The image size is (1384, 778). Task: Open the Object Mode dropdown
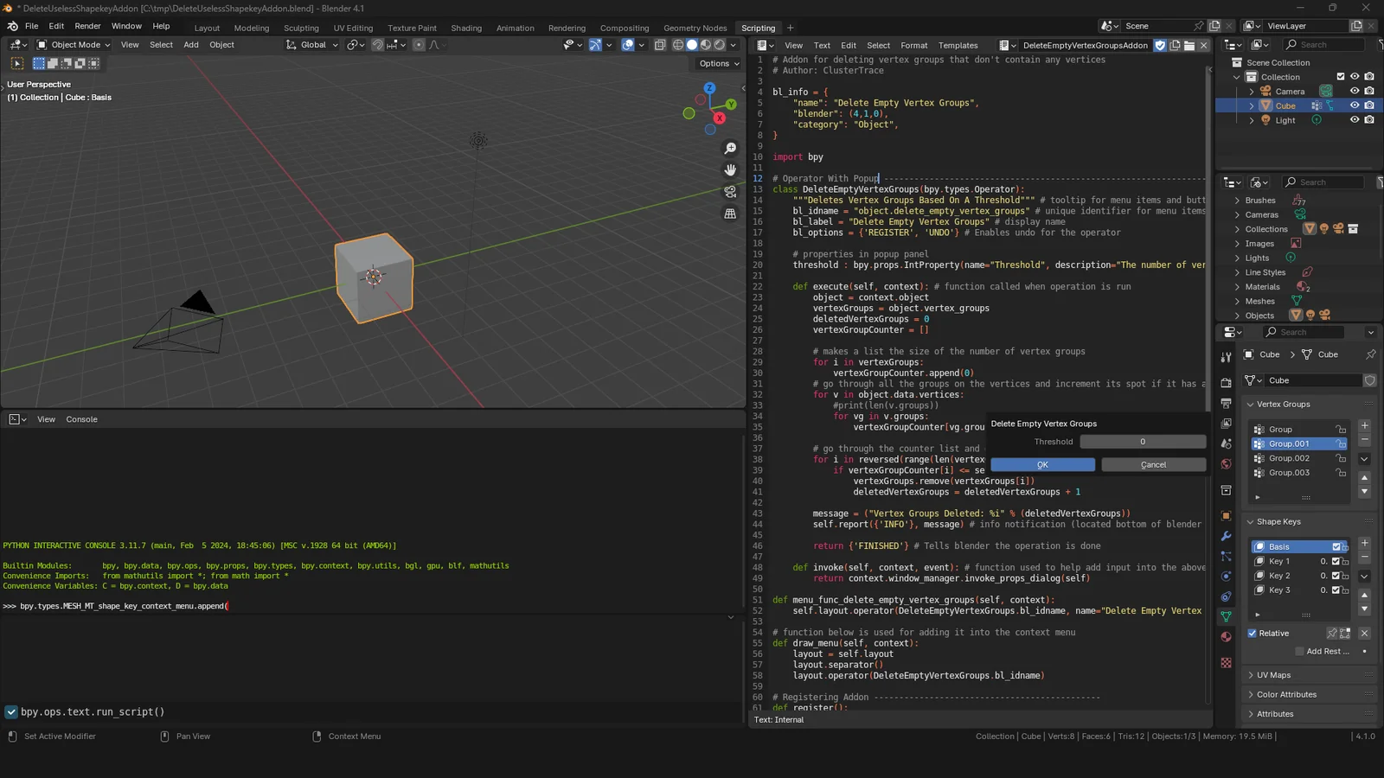pos(74,45)
